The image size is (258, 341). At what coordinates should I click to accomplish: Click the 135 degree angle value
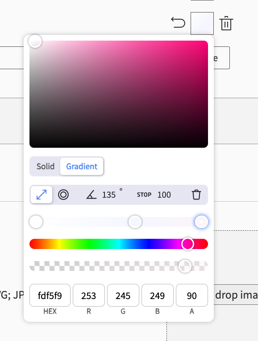(109, 195)
